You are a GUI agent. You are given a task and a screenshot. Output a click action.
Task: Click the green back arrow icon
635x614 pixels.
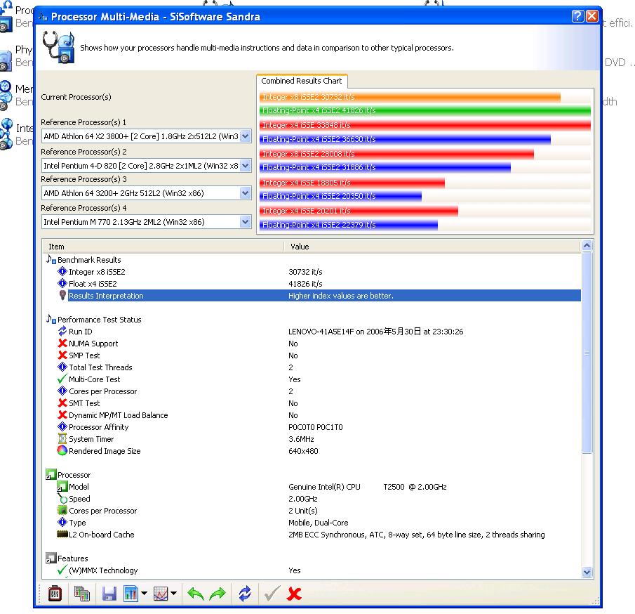pos(196,594)
